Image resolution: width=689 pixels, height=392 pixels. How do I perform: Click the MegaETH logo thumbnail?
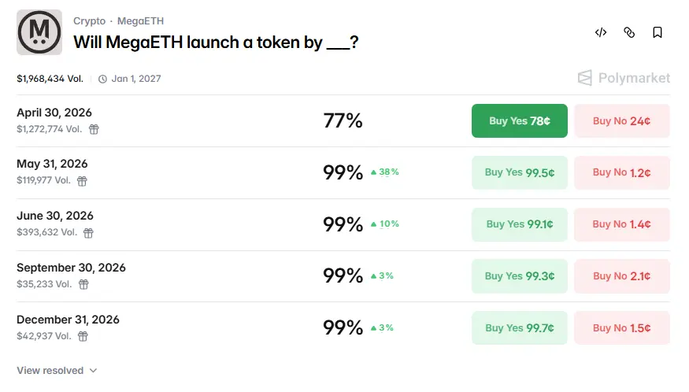(39, 32)
